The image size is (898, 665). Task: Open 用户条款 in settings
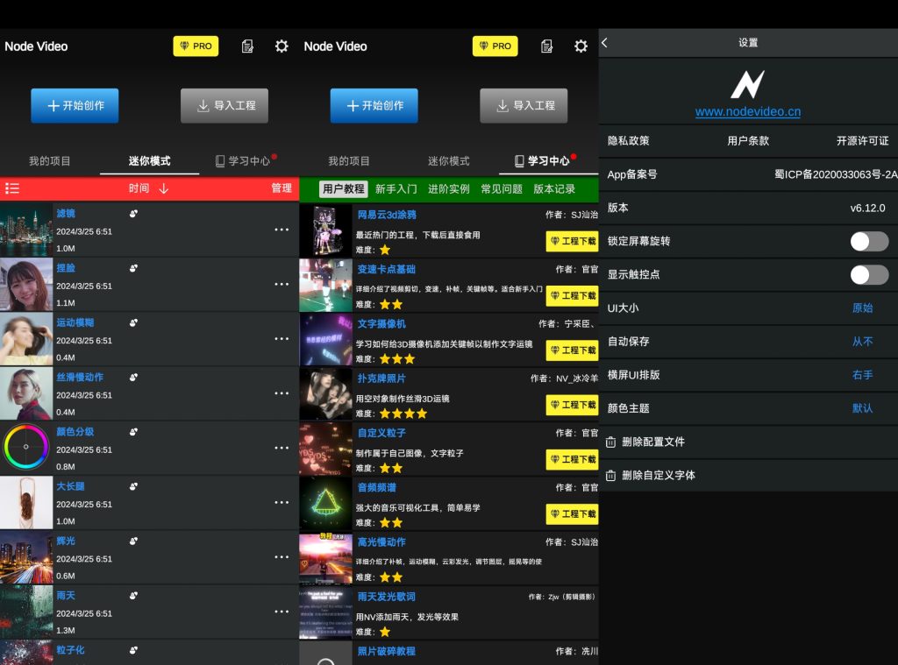pyautogui.click(x=748, y=141)
